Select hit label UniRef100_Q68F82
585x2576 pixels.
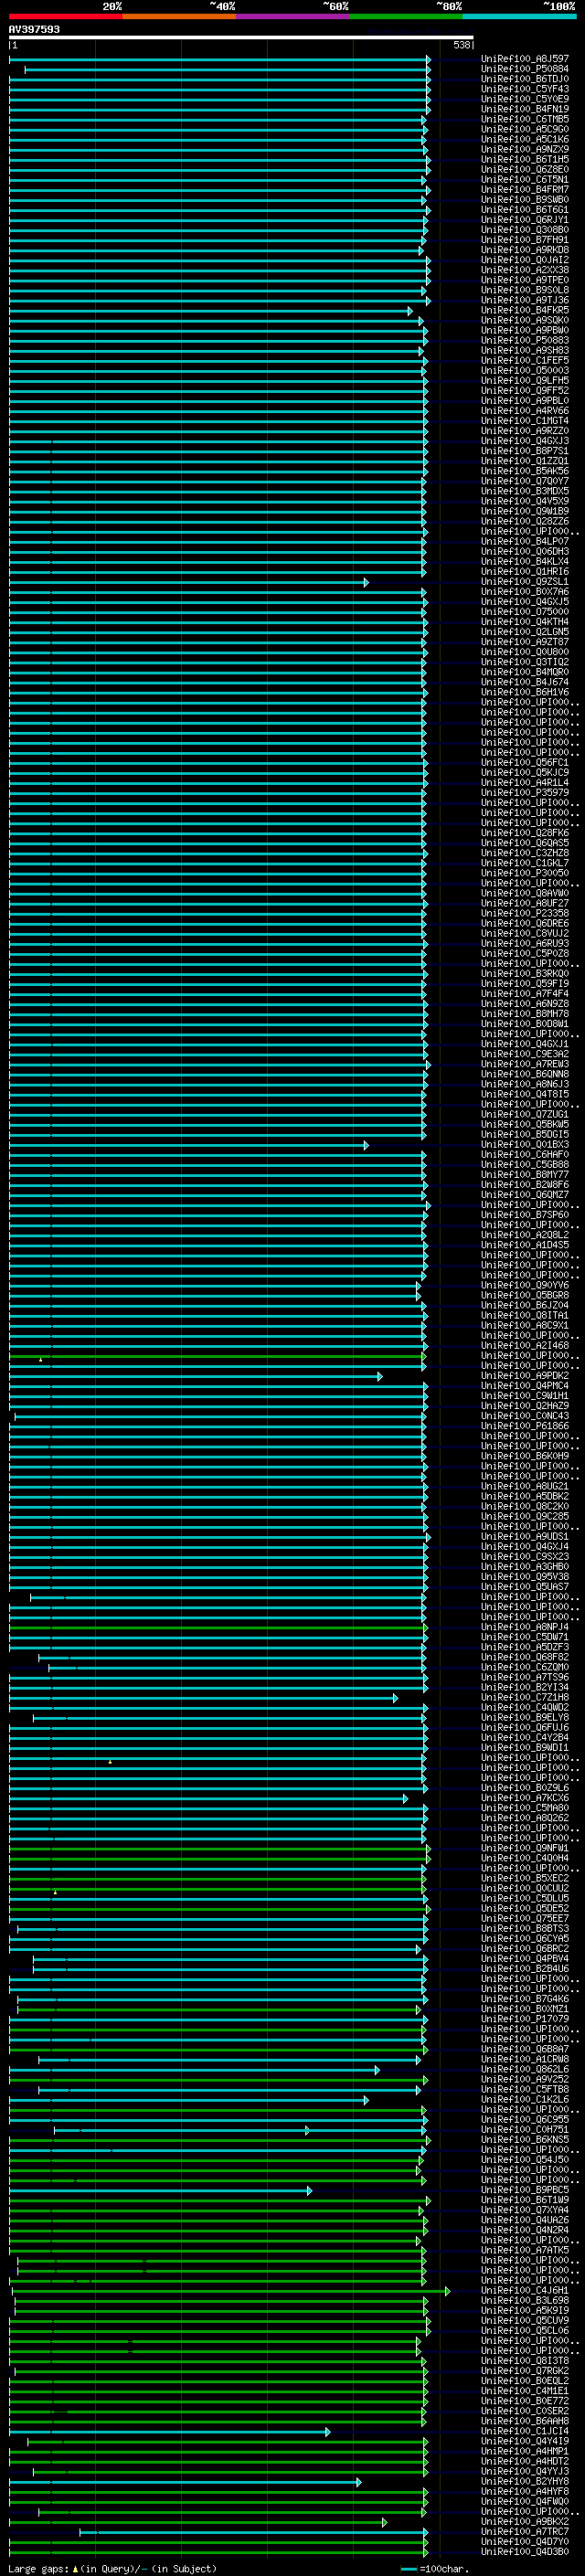pos(524,1657)
